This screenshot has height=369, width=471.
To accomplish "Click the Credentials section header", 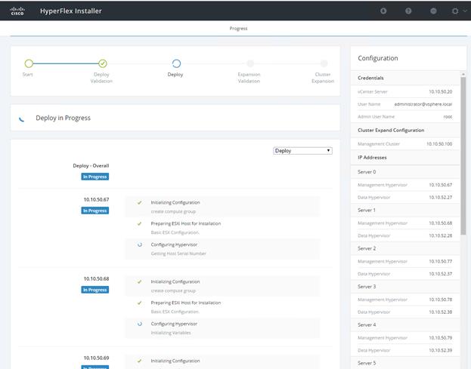I will point(370,78).
